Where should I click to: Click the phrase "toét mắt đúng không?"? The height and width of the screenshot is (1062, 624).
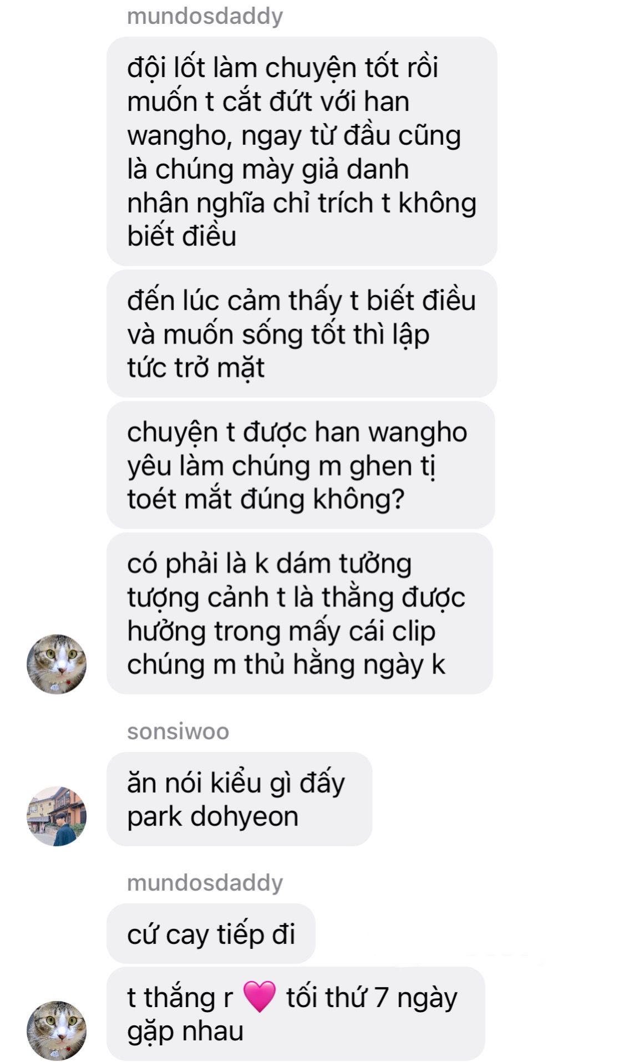(266, 499)
